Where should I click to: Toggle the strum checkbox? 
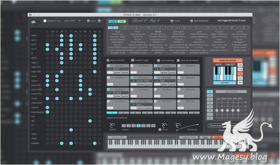(160, 130)
